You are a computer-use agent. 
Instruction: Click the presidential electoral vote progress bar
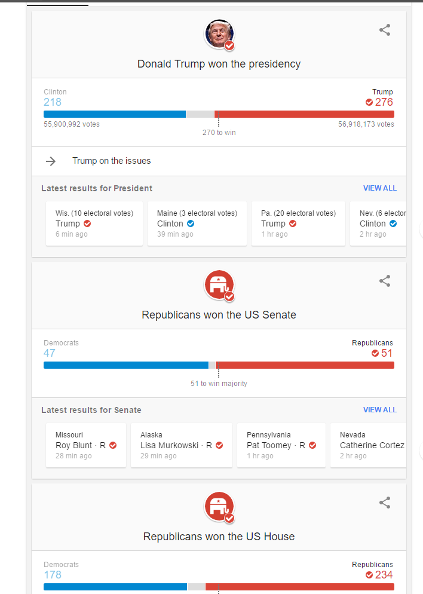click(219, 114)
